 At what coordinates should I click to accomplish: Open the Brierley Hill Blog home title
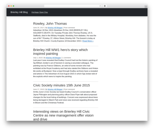19,12
